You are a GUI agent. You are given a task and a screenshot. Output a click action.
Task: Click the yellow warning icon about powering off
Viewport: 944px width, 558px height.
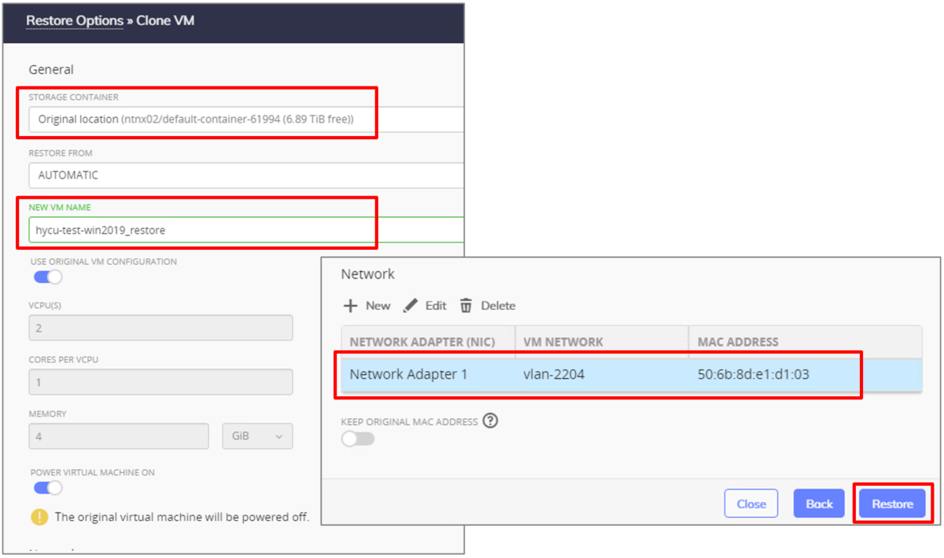click(x=39, y=517)
